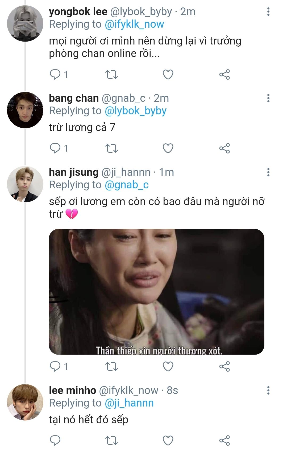This screenshot has height=451, width=287.
Task: Retweet lee minho's tweet
Action: 112,440
